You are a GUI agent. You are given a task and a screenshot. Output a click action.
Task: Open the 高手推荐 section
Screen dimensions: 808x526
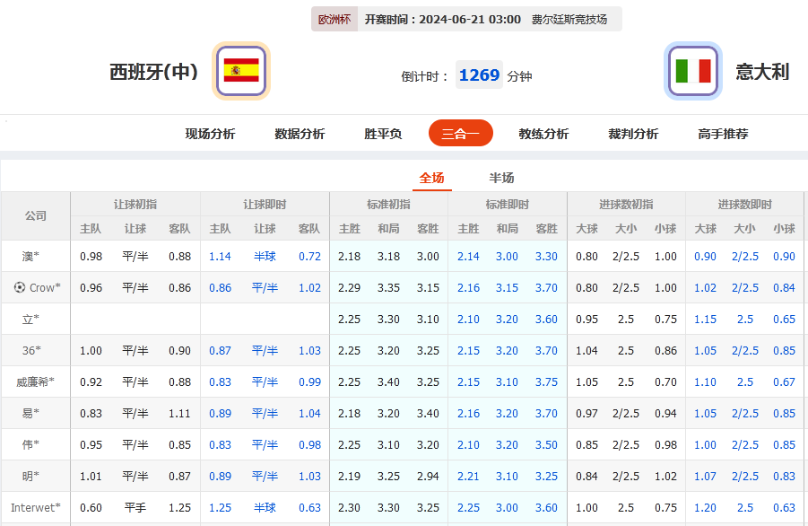pos(725,133)
